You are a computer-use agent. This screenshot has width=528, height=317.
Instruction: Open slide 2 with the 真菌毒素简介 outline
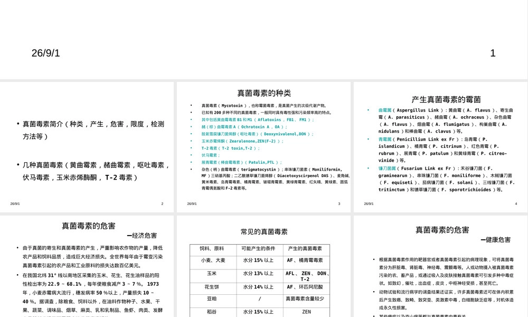87,147
